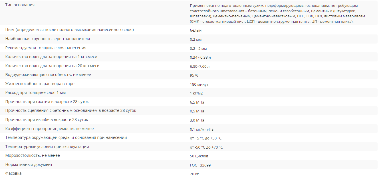Click the "Коэффициент паропроницаемости, не менее" label
Image resolution: width=381 pixels, height=181 pixels.
click(x=49, y=129)
